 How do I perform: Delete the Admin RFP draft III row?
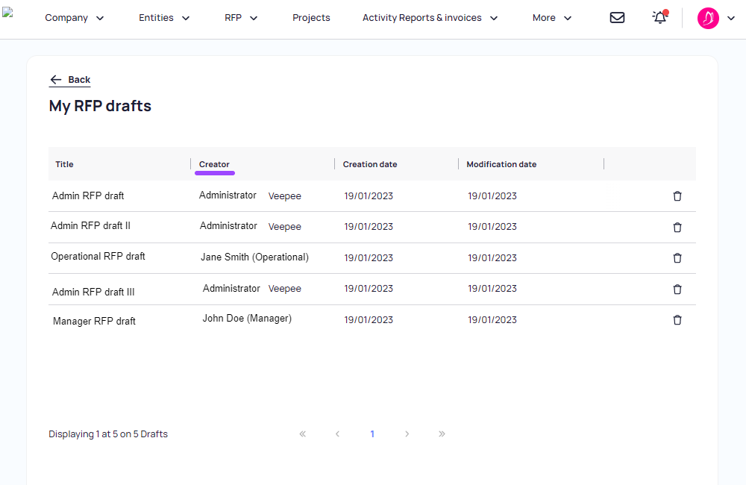(x=677, y=289)
